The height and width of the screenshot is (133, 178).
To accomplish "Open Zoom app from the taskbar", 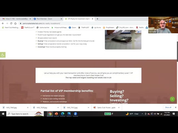I will tap(75, 114).
